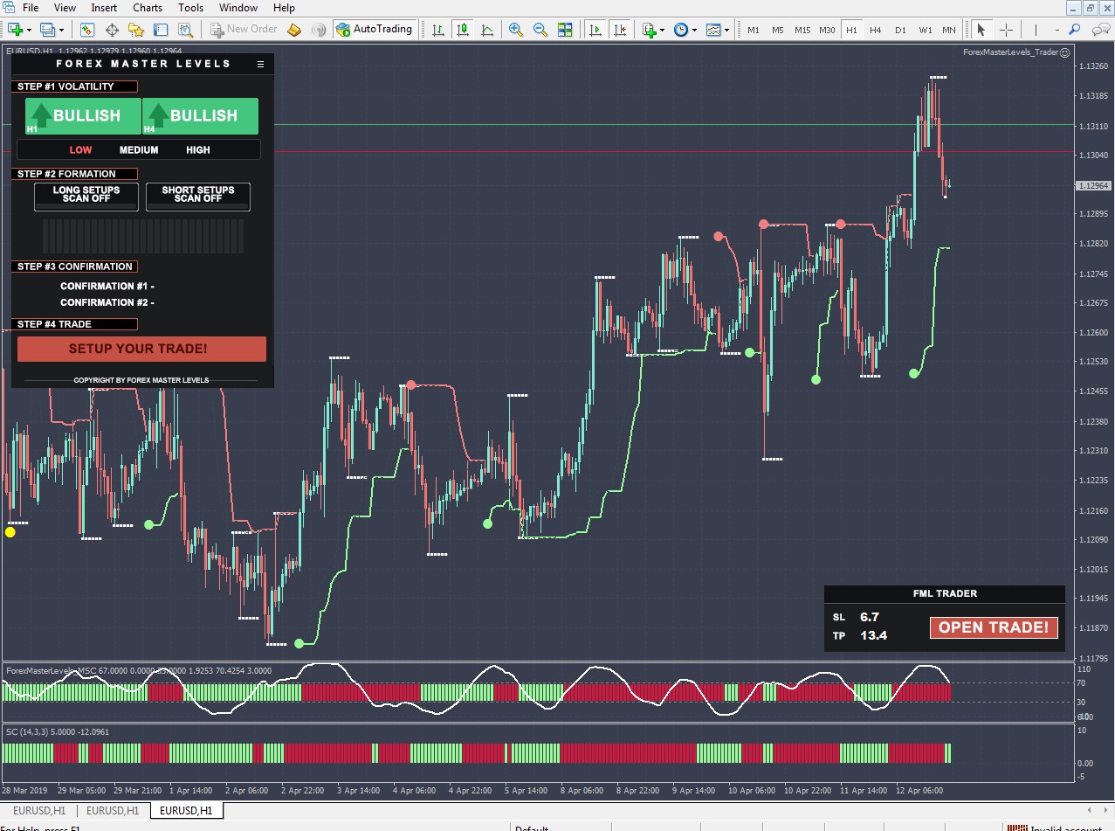The image size is (1115, 831).
Task: Open the View menu
Action: (x=65, y=8)
